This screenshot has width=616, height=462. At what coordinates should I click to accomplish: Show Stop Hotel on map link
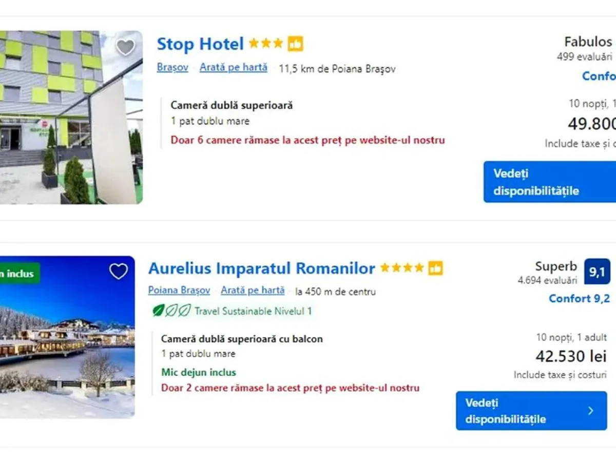(234, 68)
